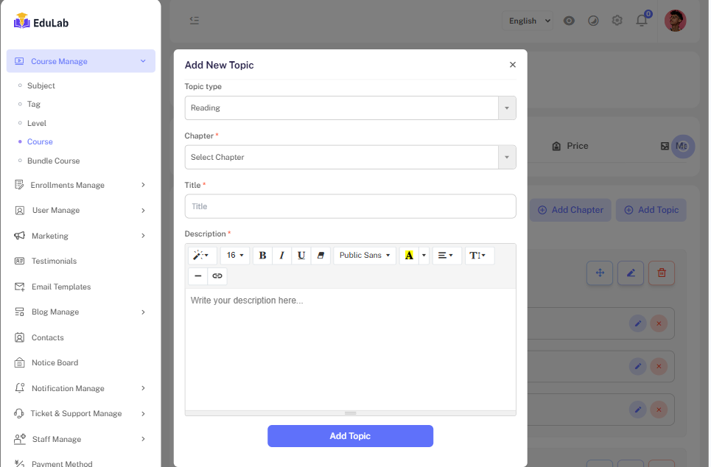Image resolution: width=711 pixels, height=467 pixels.
Task: Click the Add Topic submit button
Action: click(350, 436)
